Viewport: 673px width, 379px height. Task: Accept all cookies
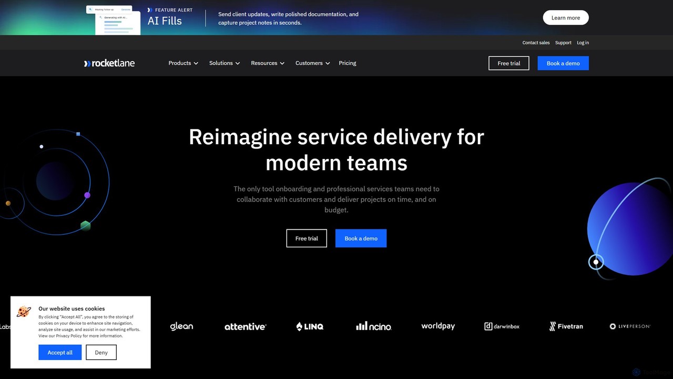point(60,353)
